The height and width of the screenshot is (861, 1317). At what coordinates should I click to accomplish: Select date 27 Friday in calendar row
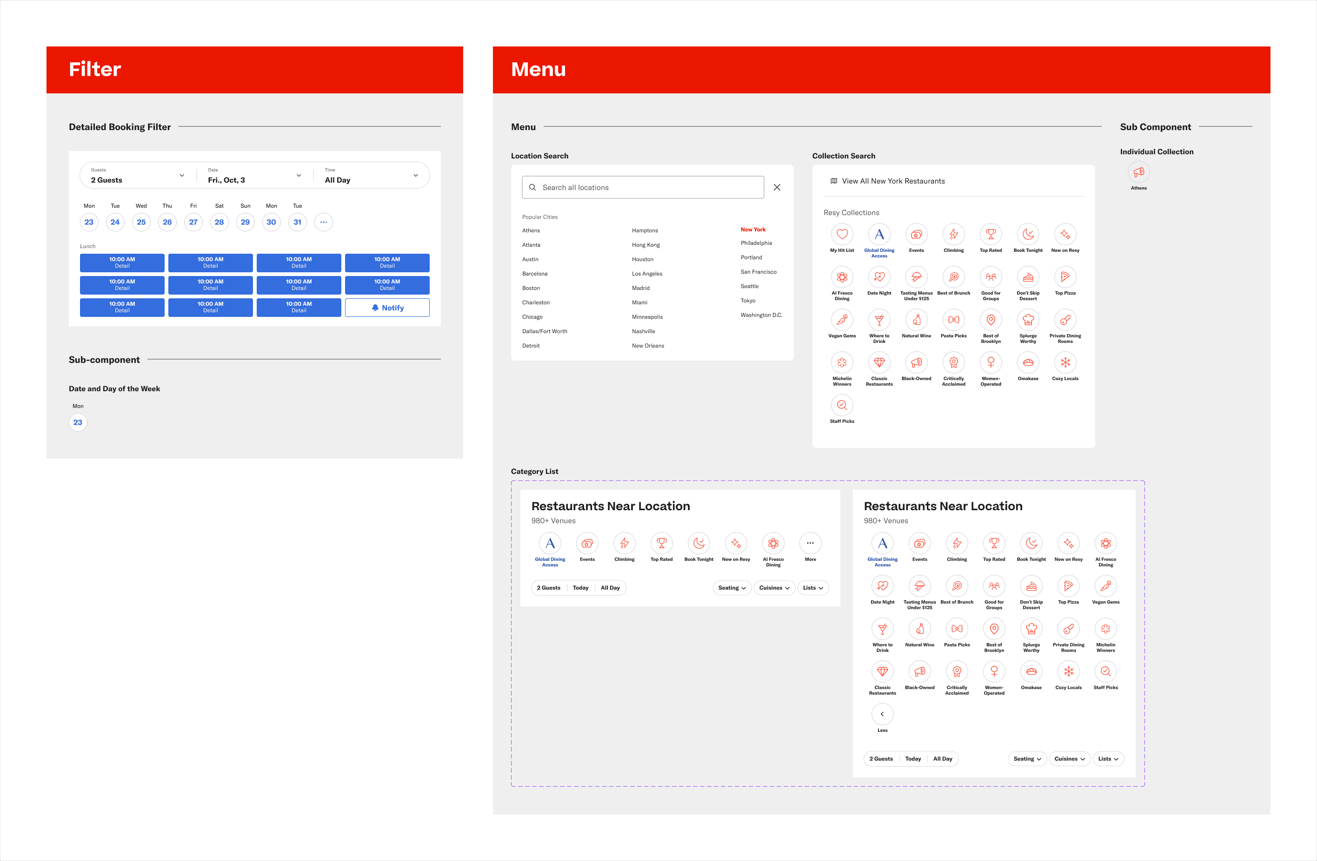[193, 222]
